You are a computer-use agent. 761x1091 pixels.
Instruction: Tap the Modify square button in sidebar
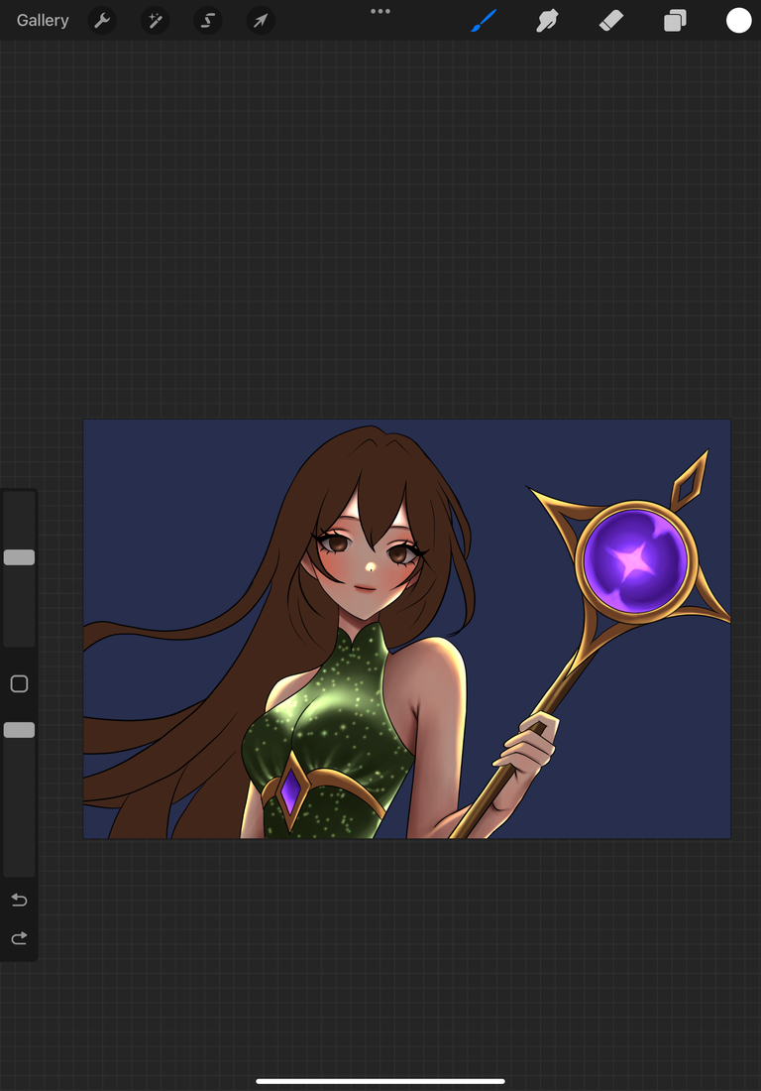click(x=20, y=684)
